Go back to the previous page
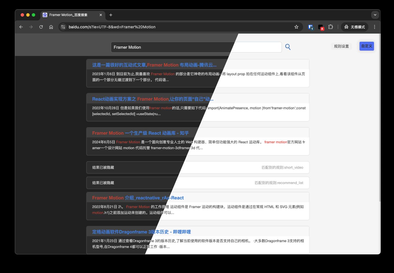 point(21,27)
